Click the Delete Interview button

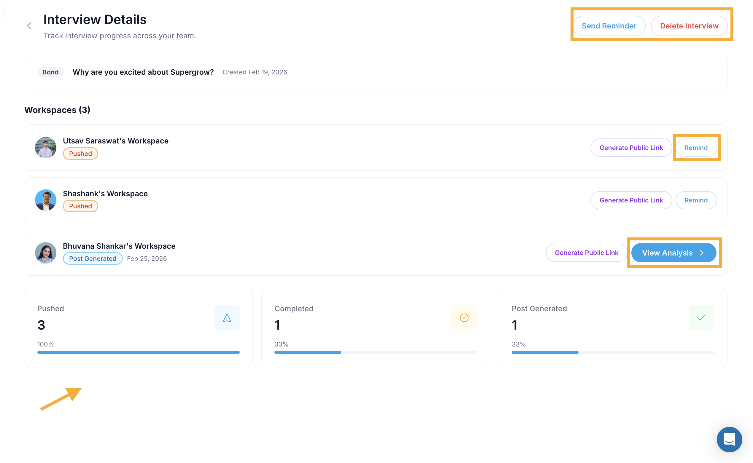click(689, 26)
